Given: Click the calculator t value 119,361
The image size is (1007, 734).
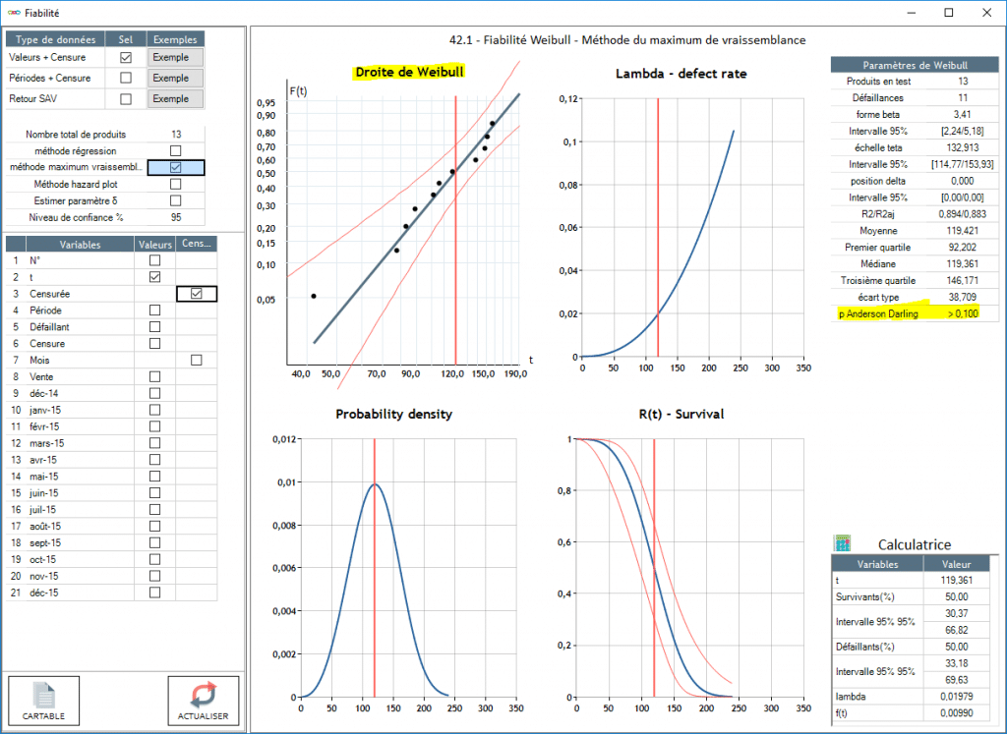Looking at the screenshot, I should 956,580.
